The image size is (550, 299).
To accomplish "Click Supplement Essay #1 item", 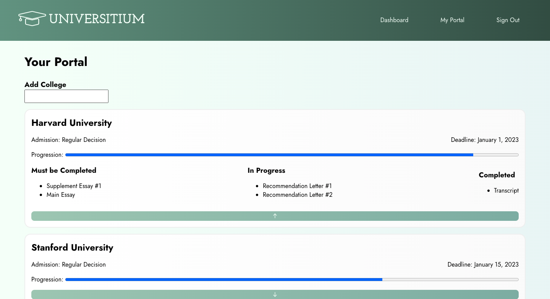I will 74,186.
